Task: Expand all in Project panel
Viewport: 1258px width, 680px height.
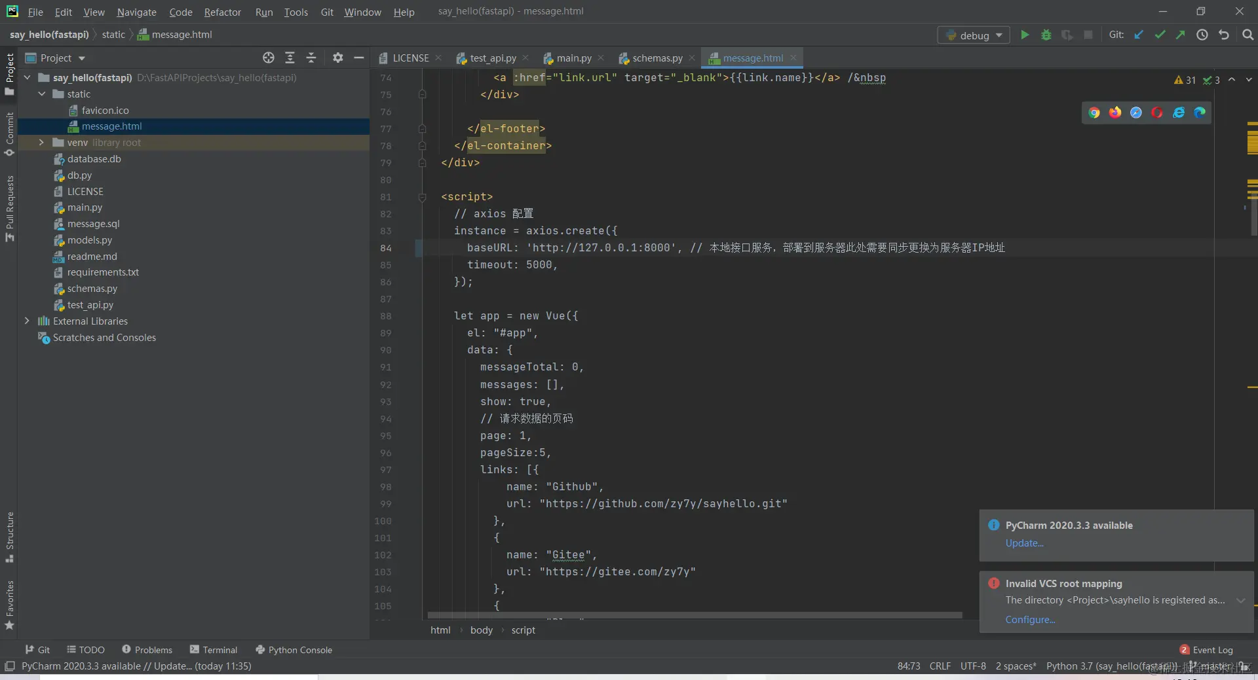Action: click(290, 58)
